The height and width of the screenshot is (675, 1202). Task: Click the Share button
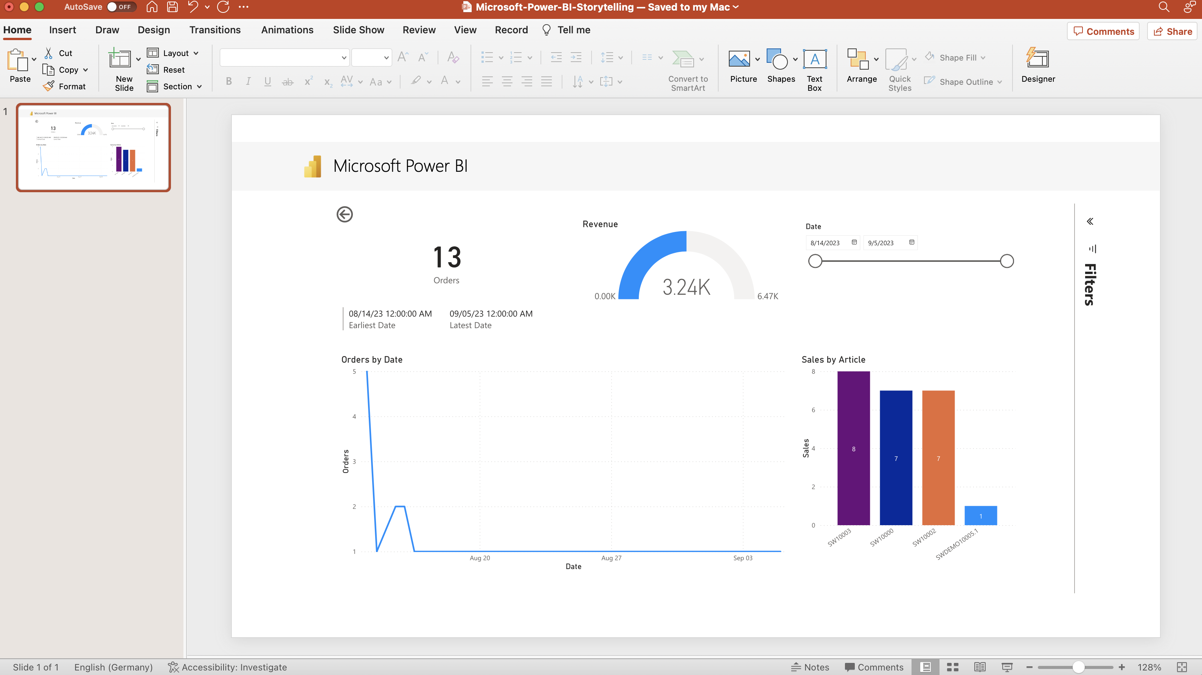[1172, 31]
